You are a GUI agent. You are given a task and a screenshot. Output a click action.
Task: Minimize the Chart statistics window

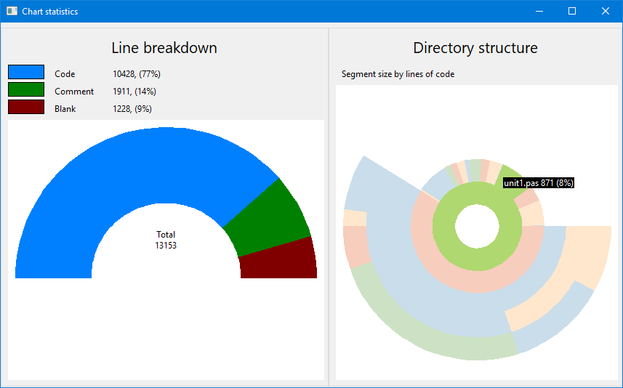(539, 11)
